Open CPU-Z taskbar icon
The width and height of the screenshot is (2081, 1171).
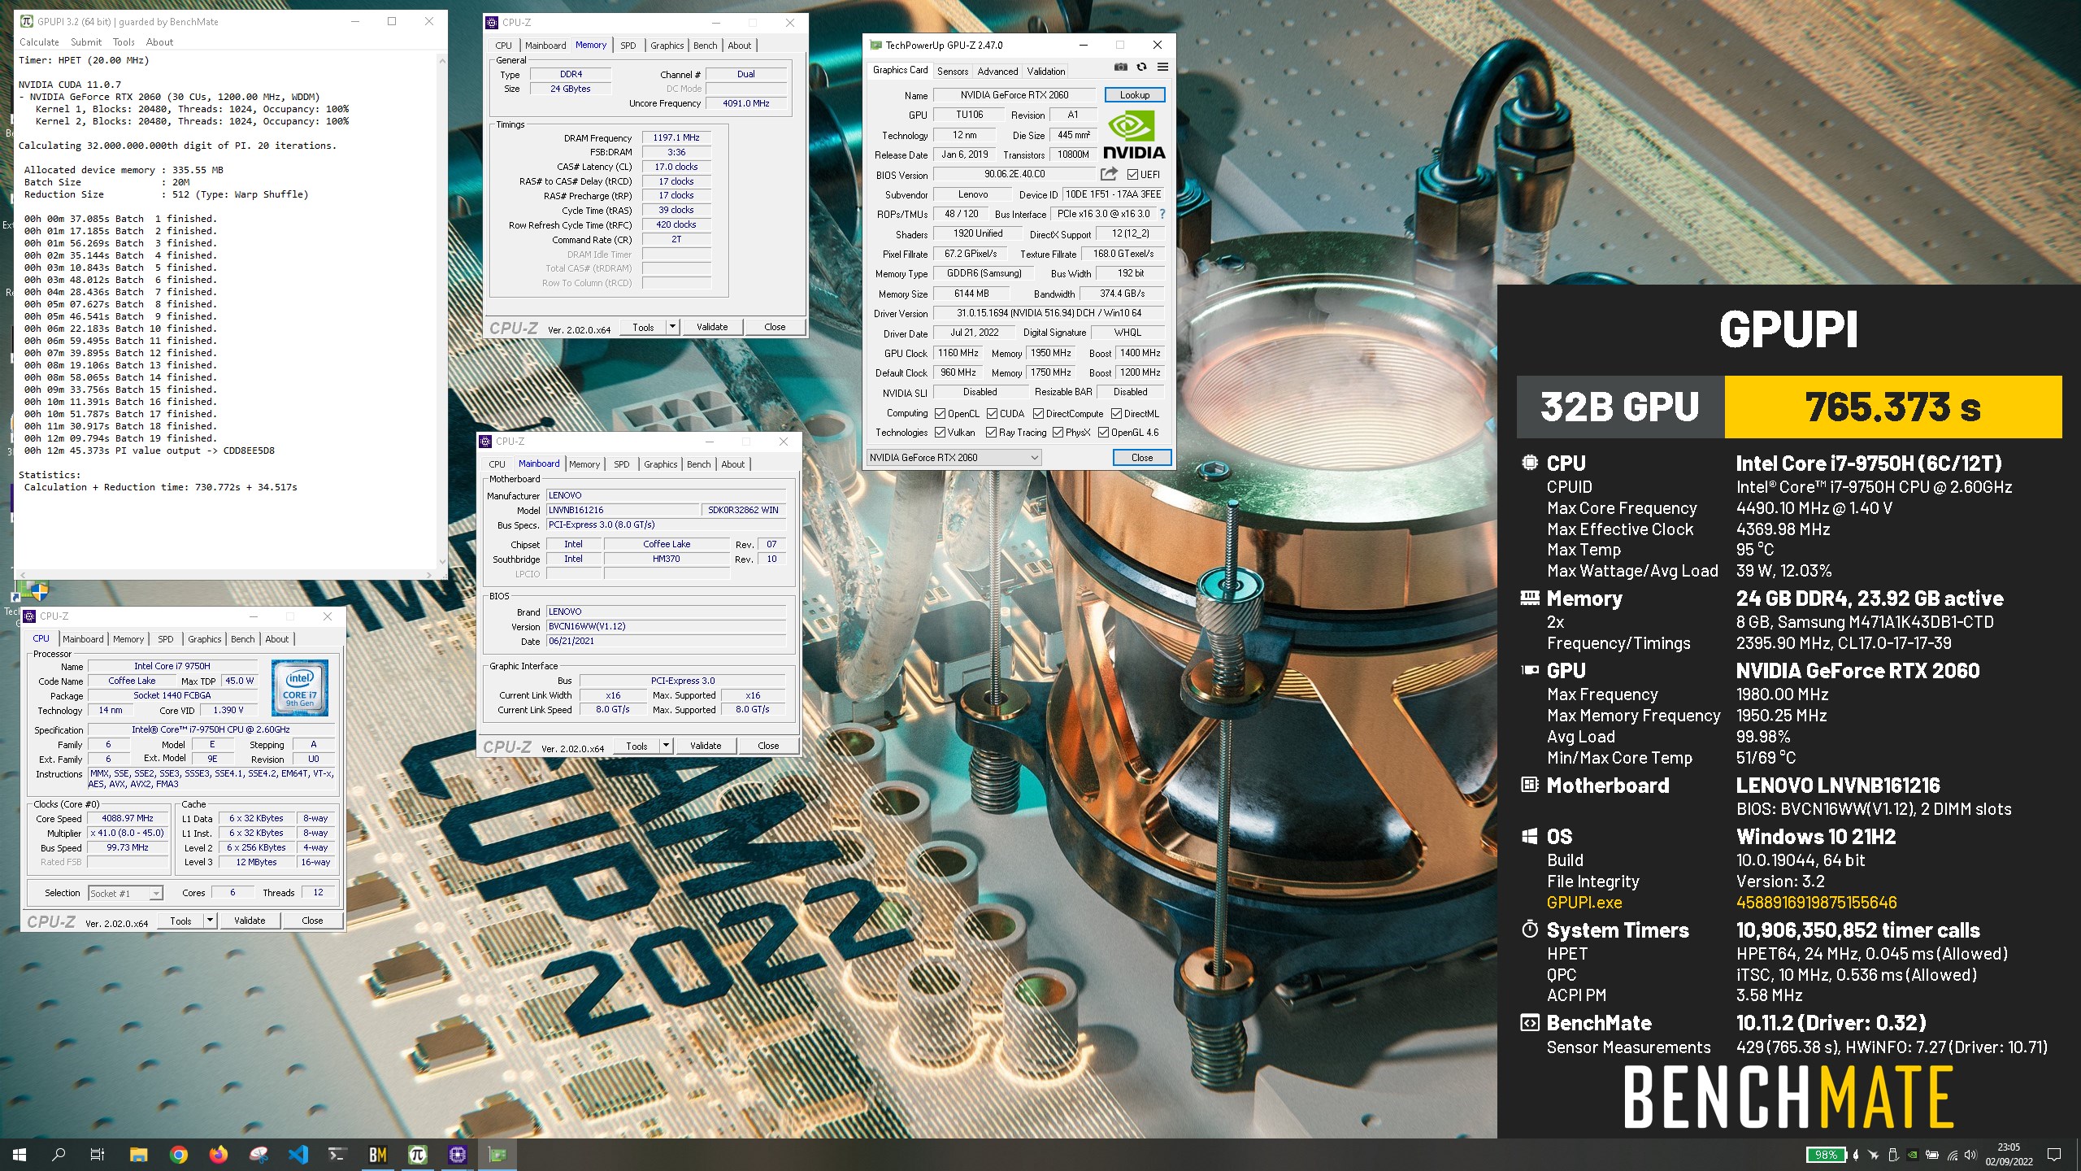coord(458,1155)
